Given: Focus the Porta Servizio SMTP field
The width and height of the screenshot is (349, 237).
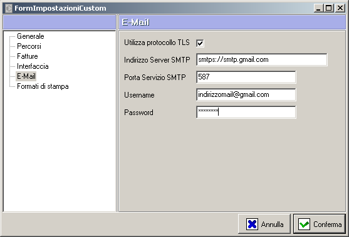Looking at the screenshot, I should tap(246, 77).
